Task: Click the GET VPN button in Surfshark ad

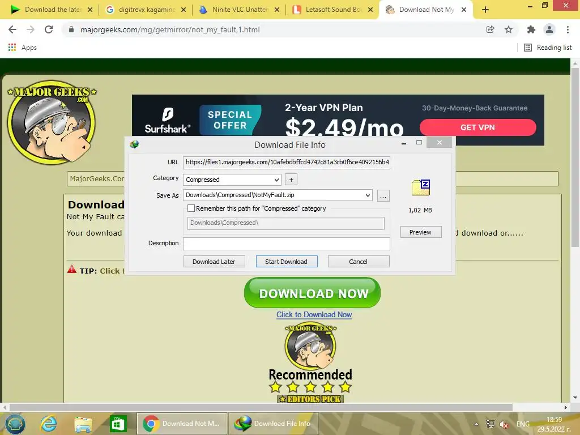Action: tap(477, 127)
